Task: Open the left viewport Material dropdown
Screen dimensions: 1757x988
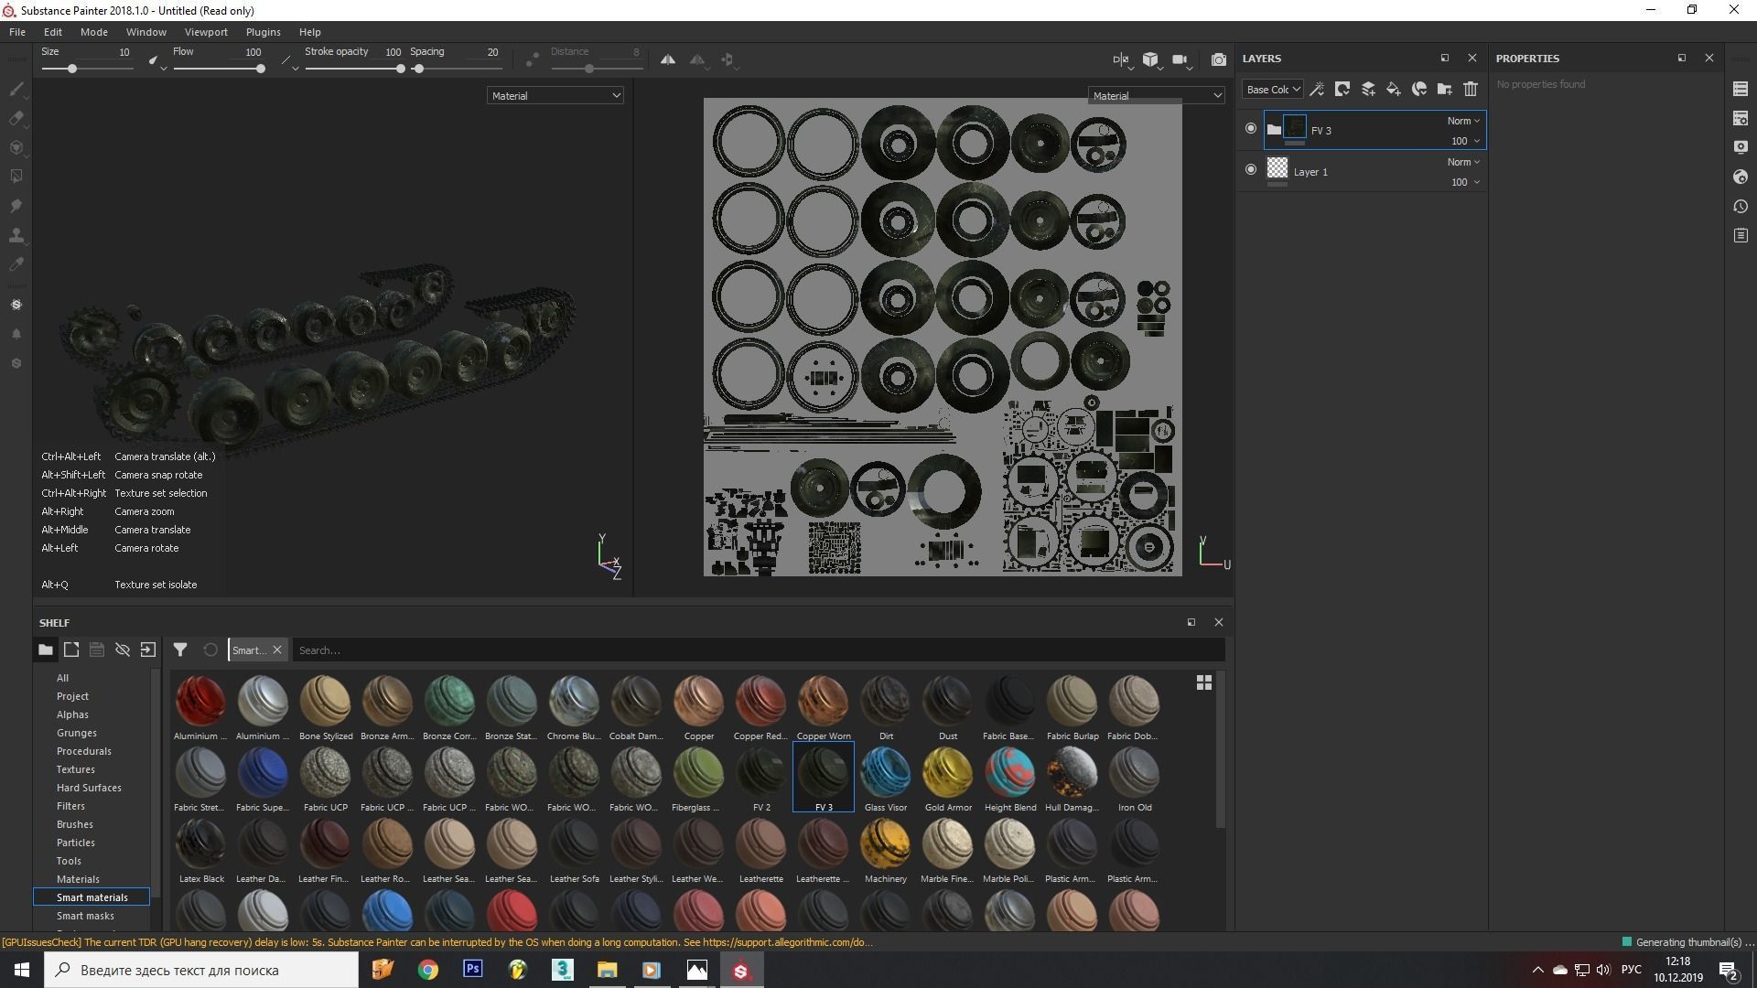Action: [555, 95]
